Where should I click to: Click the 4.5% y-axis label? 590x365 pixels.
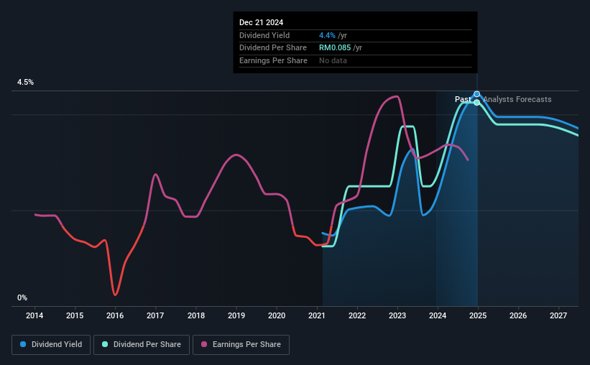point(25,82)
